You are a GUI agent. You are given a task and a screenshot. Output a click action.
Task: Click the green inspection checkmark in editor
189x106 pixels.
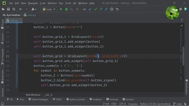(182, 26)
